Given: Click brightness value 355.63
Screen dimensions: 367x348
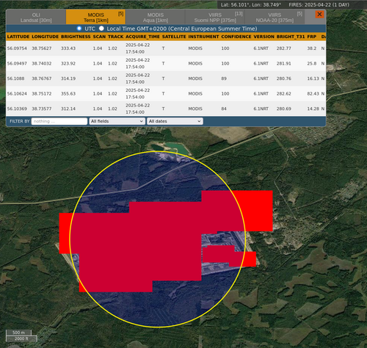Looking at the screenshot, I should coord(68,94).
